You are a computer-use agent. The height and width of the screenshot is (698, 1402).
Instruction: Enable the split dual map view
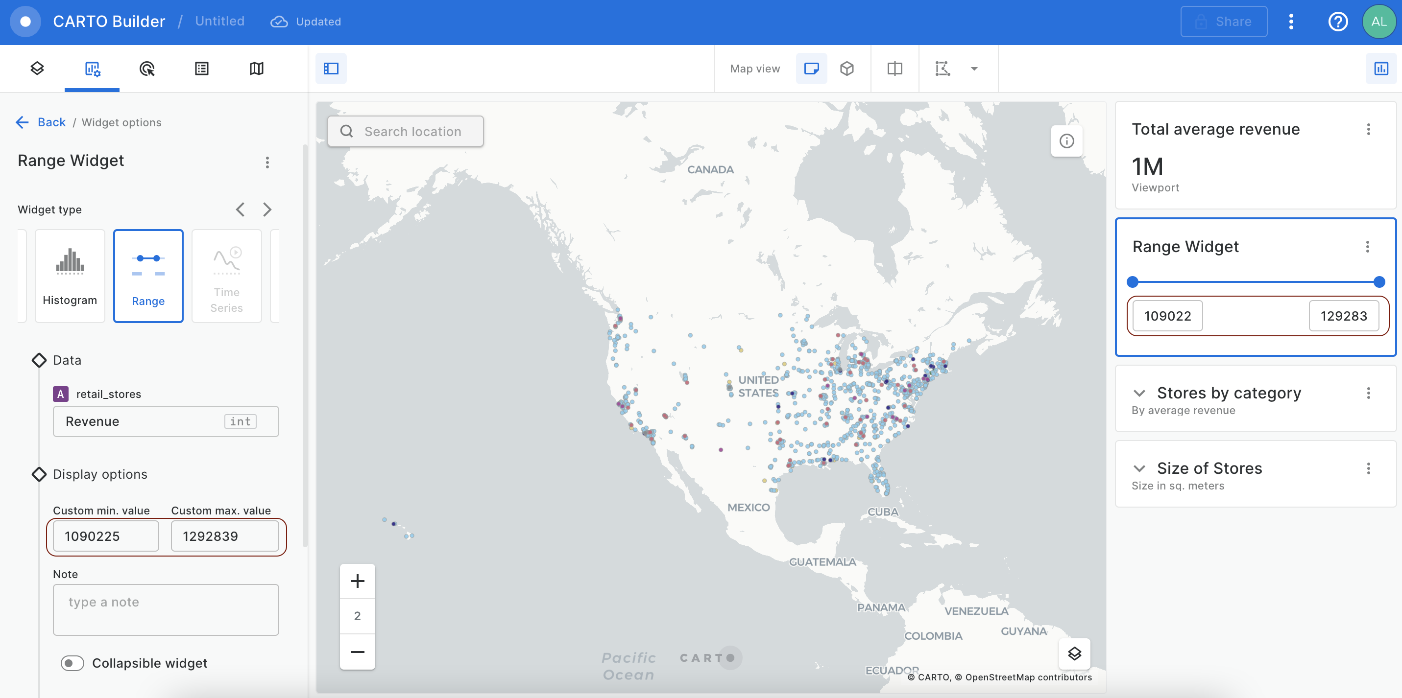click(895, 69)
